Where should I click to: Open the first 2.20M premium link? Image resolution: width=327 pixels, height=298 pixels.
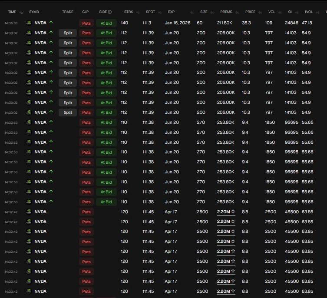223,212
